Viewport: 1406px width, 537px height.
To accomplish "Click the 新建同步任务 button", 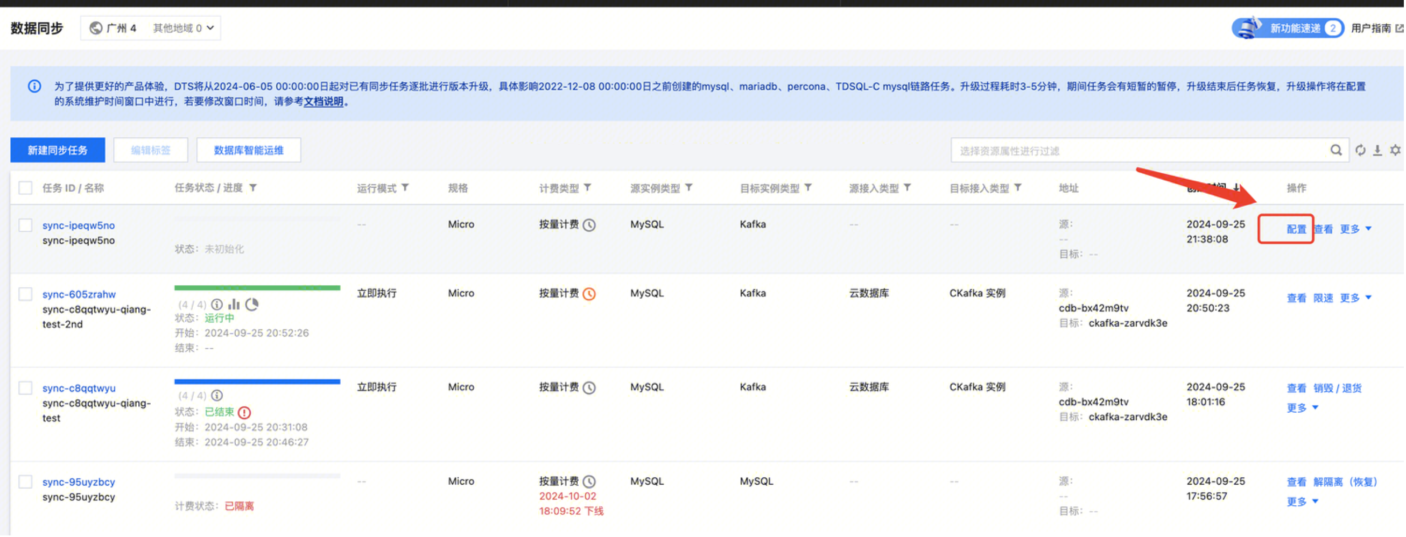I will point(58,150).
